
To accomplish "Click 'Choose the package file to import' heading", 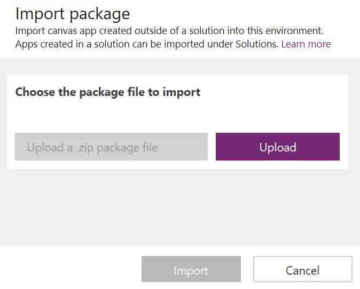I will pyautogui.click(x=108, y=92).
